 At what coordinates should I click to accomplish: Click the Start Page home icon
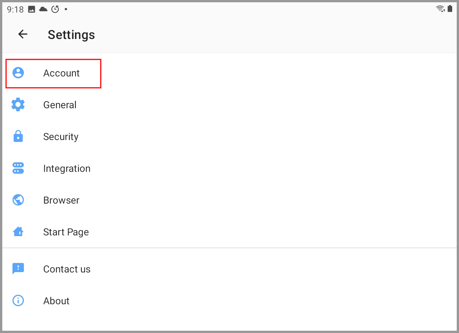[18, 232]
